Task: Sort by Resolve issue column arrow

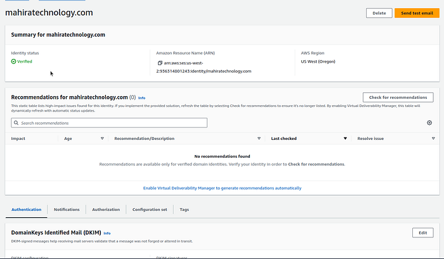Action: pyautogui.click(x=433, y=139)
